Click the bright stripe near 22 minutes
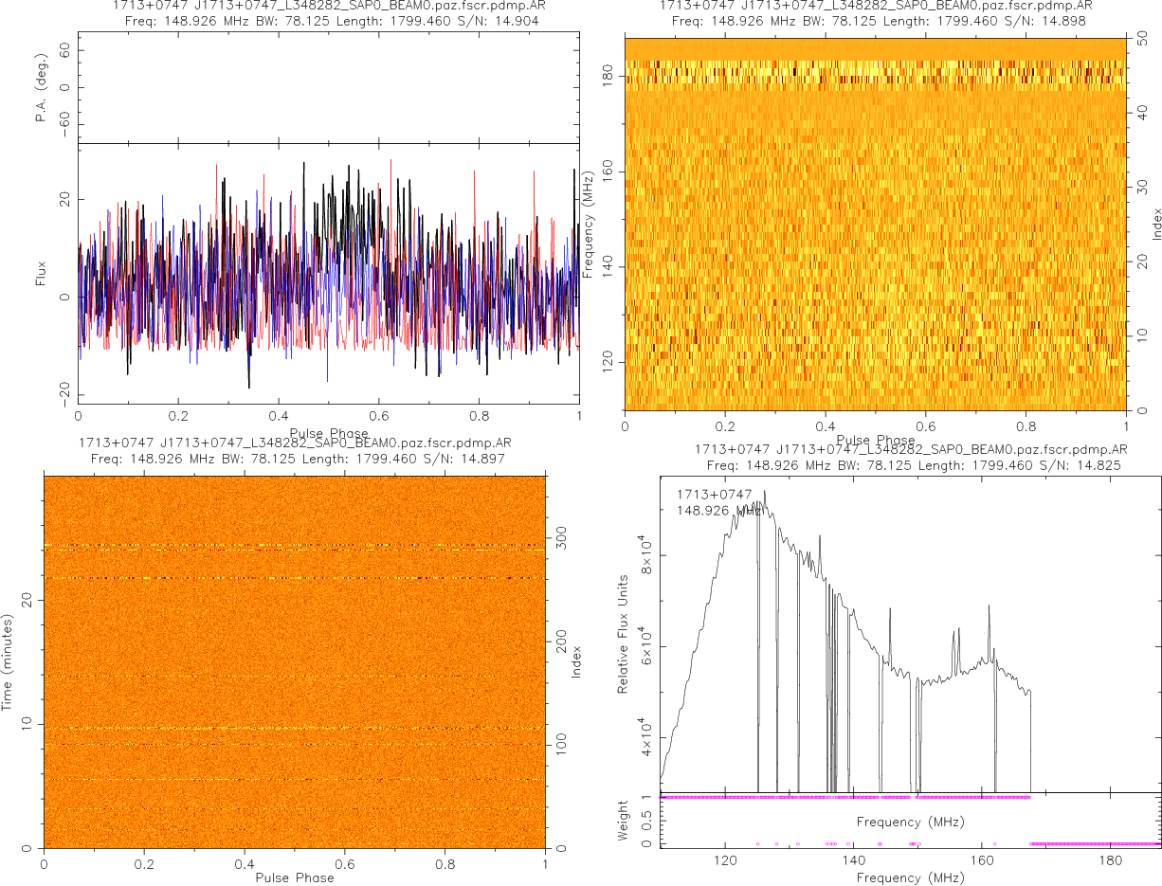The width and height of the screenshot is (1162, 886). pyautogui.click(x=294, y=578)
